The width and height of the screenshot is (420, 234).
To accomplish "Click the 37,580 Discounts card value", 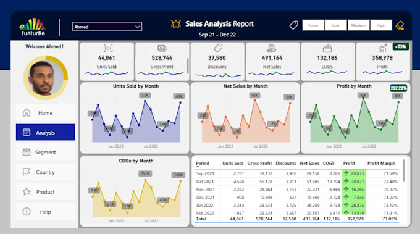I will [x=217, y=58].
